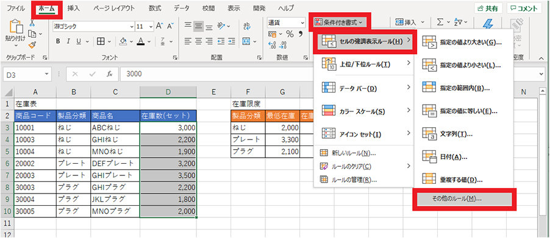The width and height of the screenshot is (550, 238).
Task: Apply percent style
Action: point(290,34)
